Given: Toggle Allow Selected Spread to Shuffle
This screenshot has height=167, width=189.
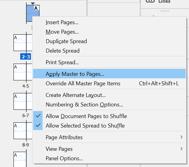Looking at the screenshot, I should [x=85, y=126].
